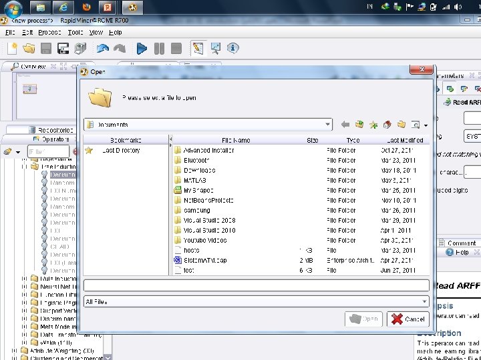Select the SistemATM.eap file

click(205, 261)
